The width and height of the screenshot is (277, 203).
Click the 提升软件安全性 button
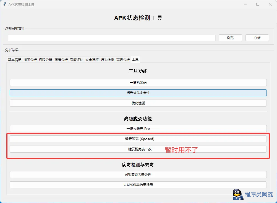click(138, 93)
